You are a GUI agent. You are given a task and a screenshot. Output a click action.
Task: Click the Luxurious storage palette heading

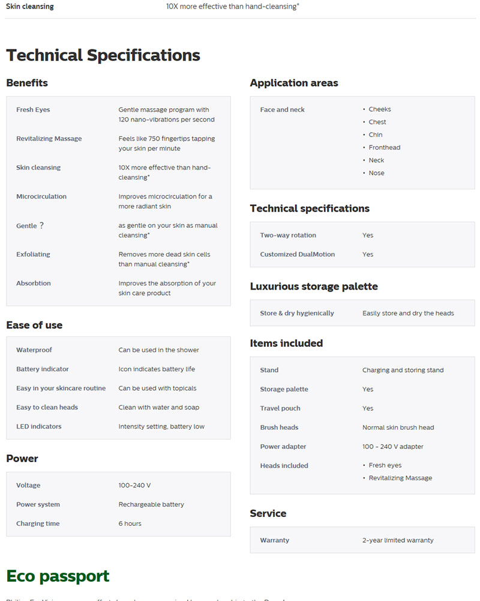click(314, 286)
